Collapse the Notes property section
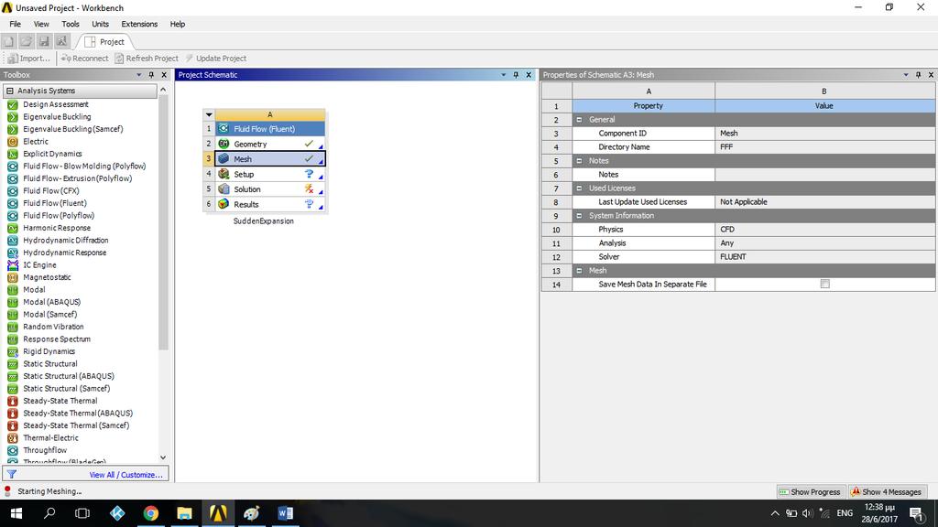 579,161
